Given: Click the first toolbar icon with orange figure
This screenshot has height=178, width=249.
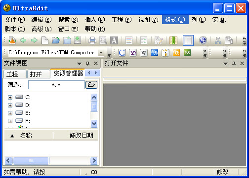Looking at the screenshot, I should pyautogui.click(x=12, y=40).
